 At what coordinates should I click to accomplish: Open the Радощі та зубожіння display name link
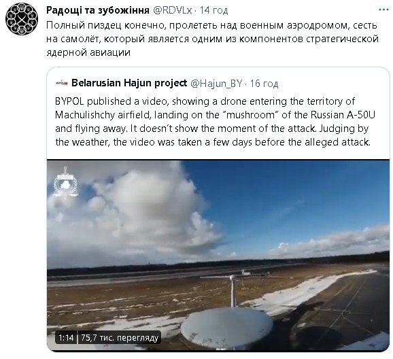(98, 10)
